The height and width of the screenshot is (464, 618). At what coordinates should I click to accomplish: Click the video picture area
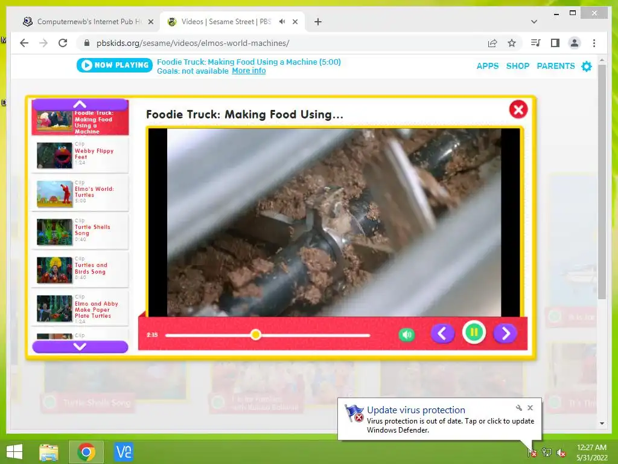[334, 222]
